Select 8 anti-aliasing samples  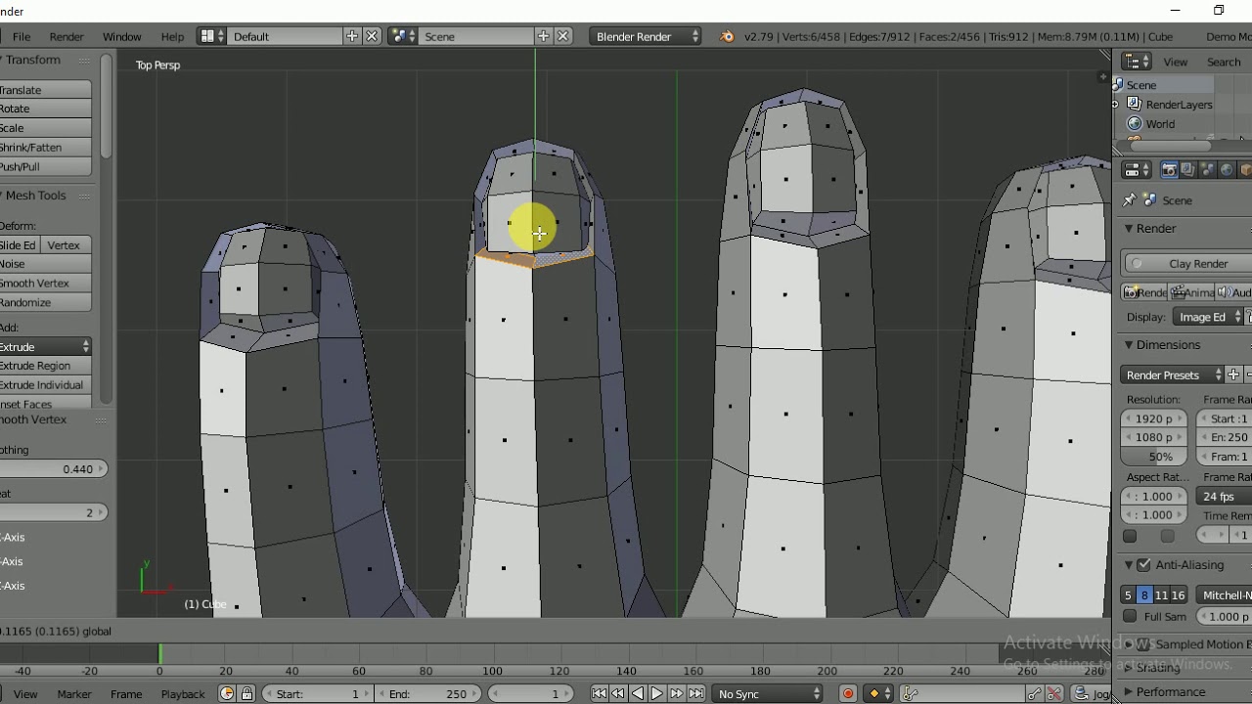1144,594
